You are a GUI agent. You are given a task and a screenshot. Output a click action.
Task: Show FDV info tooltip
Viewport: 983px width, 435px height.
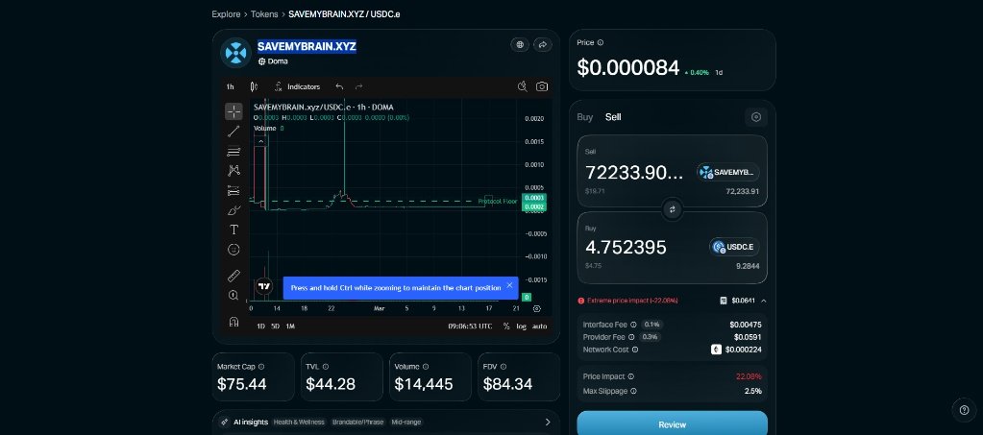point(504,367)
